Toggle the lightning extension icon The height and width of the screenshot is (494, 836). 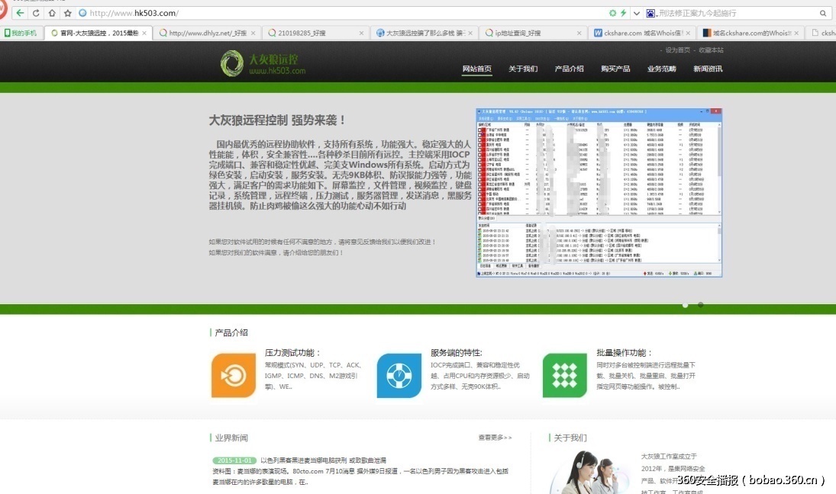623,13
